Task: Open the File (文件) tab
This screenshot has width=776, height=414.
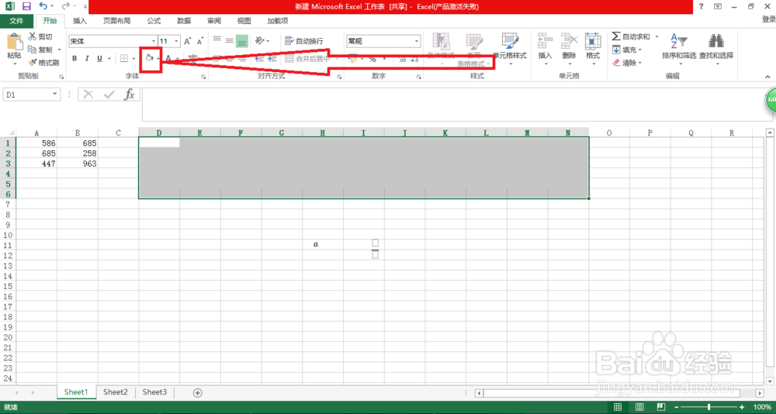Action: tap(17, 21)
